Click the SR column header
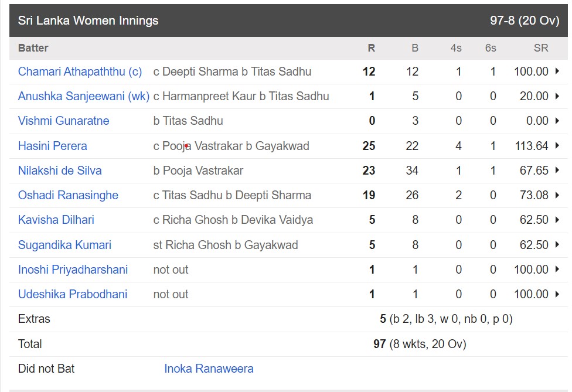572x392 pixels. click(x=541, y=48)
